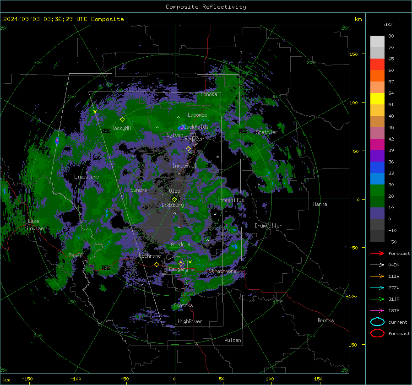This screenshot has width=412, height=385.
Task: Click the Drumheller city label
Action: [268, 226]
